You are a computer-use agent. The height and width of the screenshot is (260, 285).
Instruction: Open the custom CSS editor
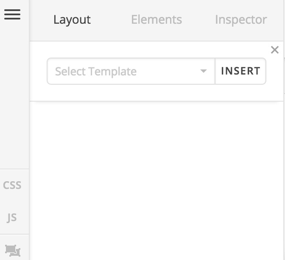tap(12, 185)
